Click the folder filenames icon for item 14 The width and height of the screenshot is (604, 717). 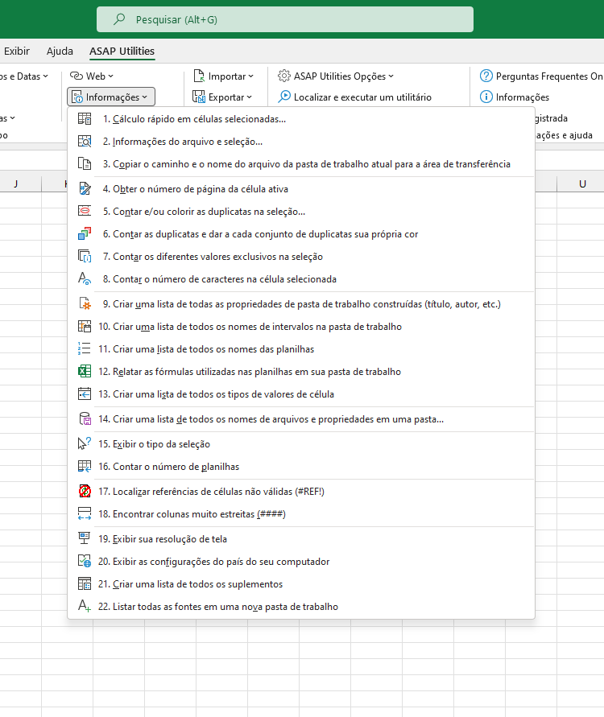point(85,418)
